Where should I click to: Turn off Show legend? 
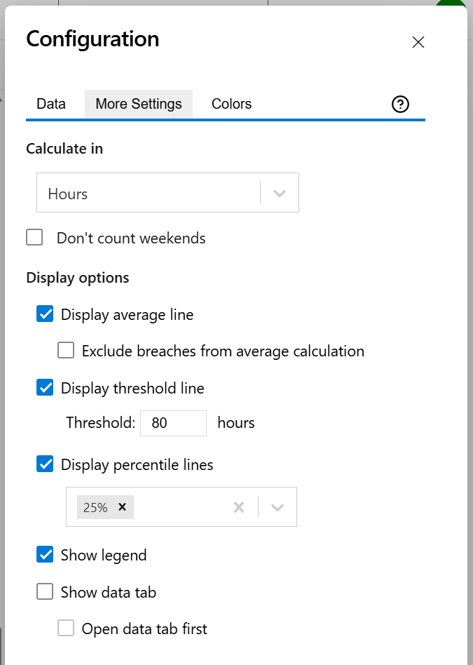pos(45,554)
